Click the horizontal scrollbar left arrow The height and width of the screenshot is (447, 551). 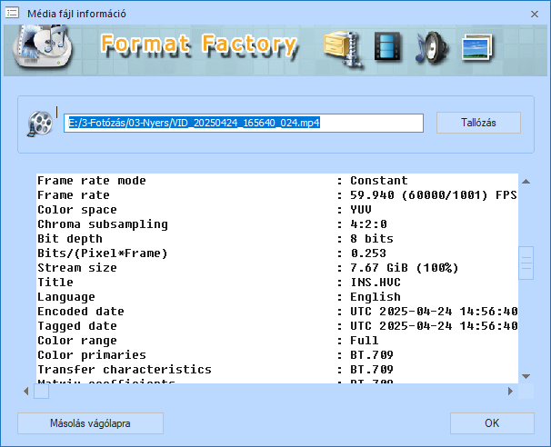pyautogui.click(x=26, y=392)
